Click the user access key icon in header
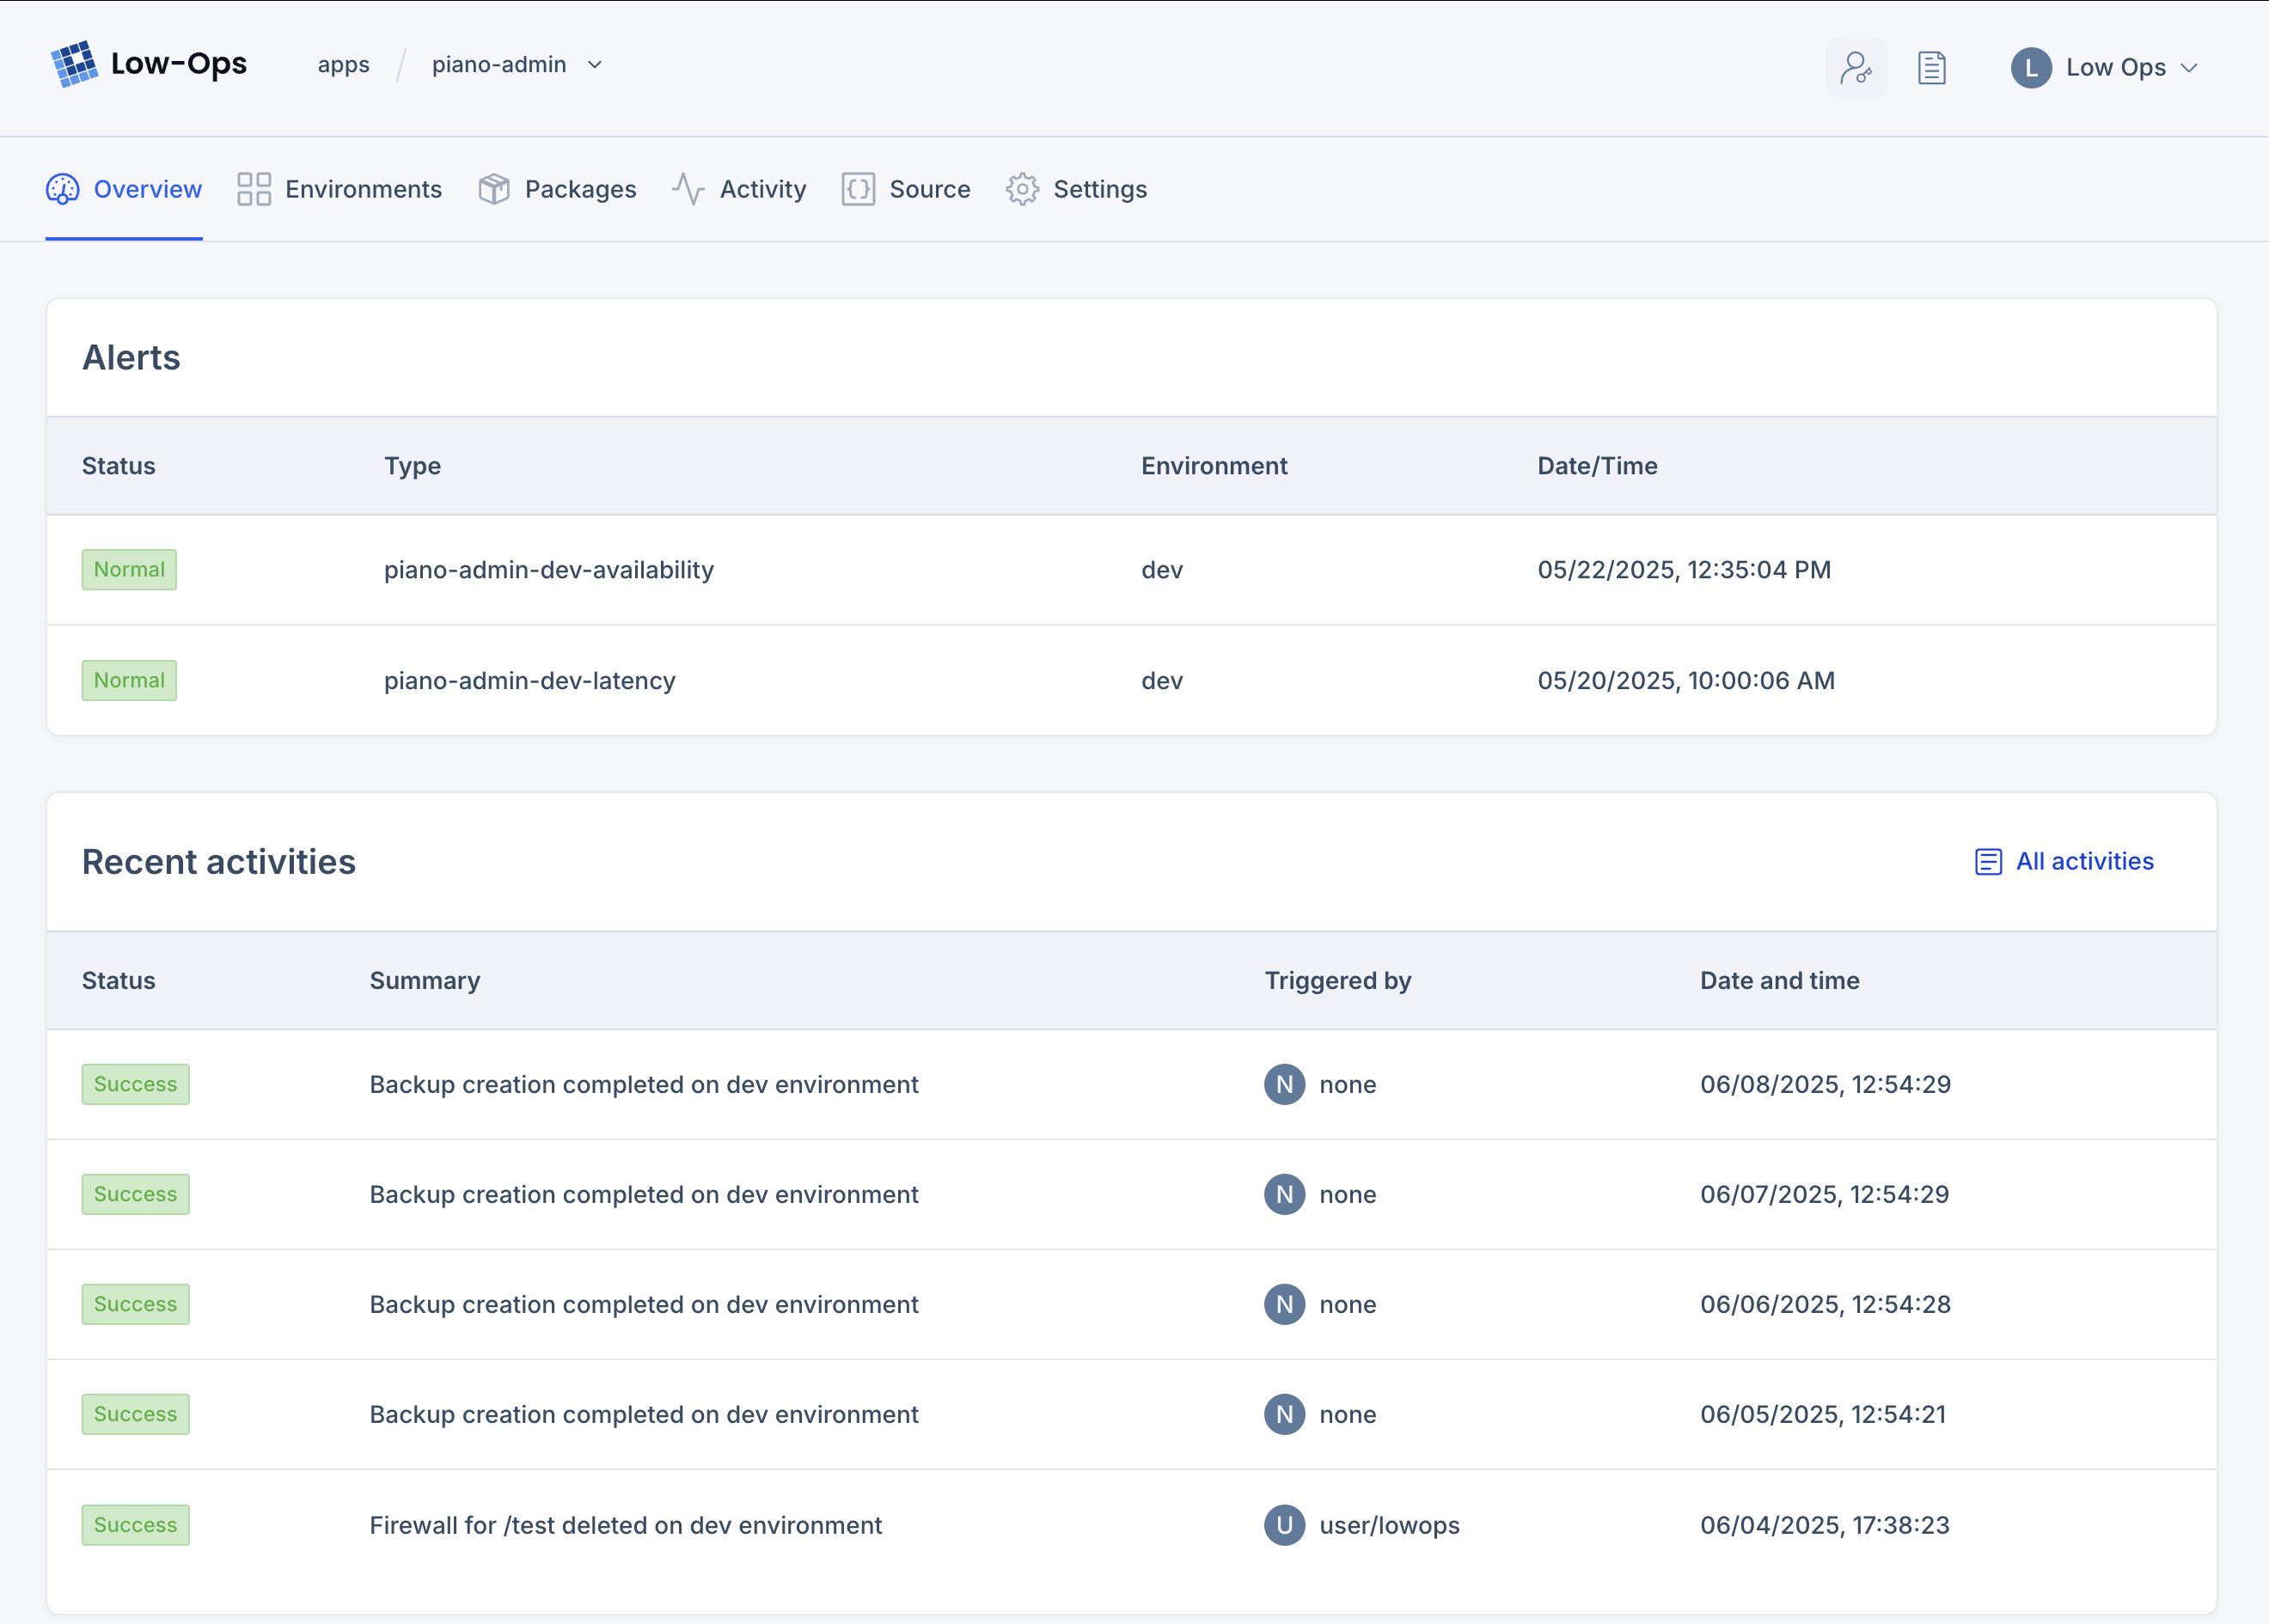This screenshot has height=1624, width=2269. click(x=1856, y=67)
